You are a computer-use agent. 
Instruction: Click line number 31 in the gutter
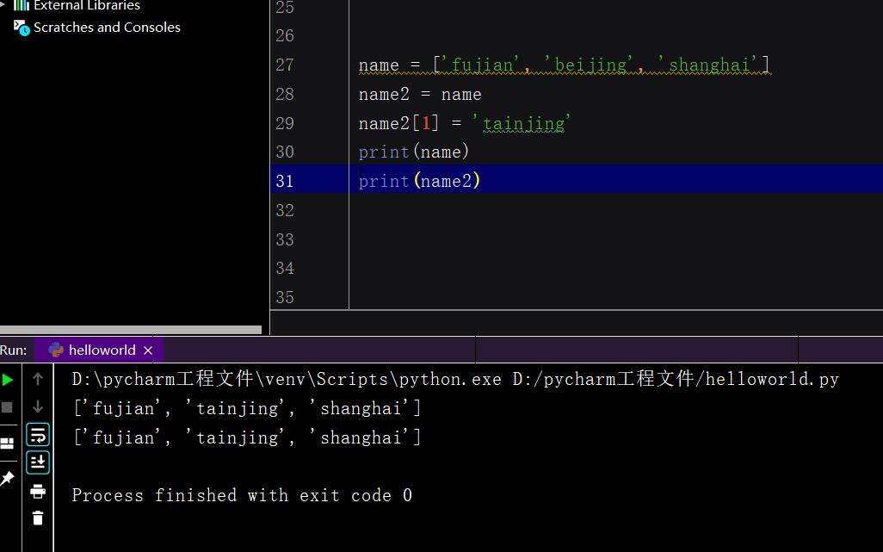(x=285, y=181)
